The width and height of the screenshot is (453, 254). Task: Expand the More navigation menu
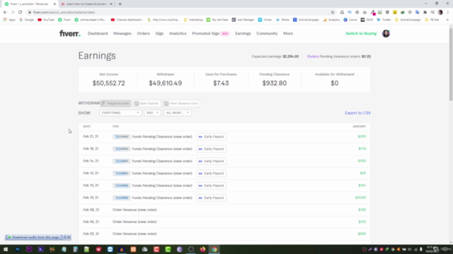[288, 33]
